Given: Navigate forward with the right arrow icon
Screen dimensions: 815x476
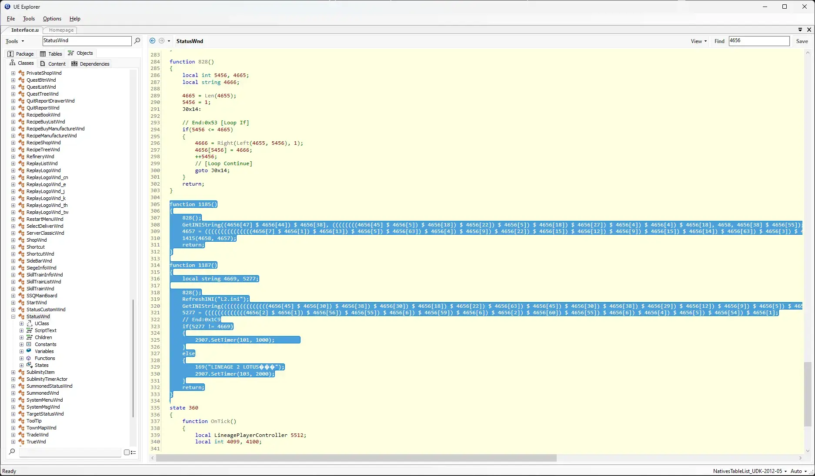Looking at the screenshot, I should point(161,41).
